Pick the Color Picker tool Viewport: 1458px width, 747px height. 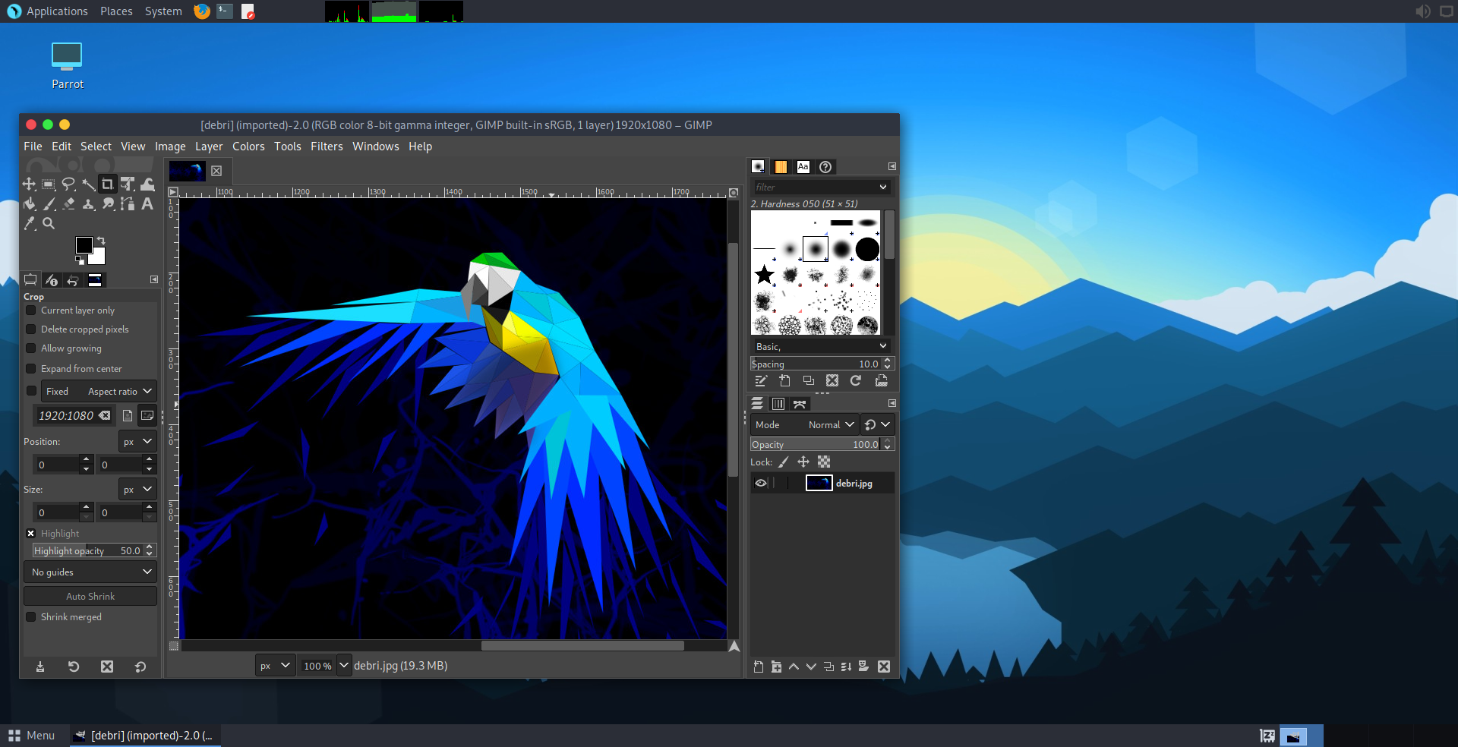coord(30,223)
